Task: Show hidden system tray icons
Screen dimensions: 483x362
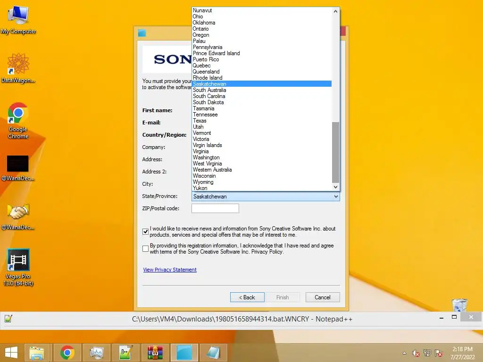Action: pos(404,353)
